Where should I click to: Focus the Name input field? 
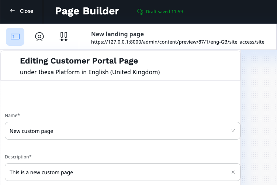click(x=114, y=131)
